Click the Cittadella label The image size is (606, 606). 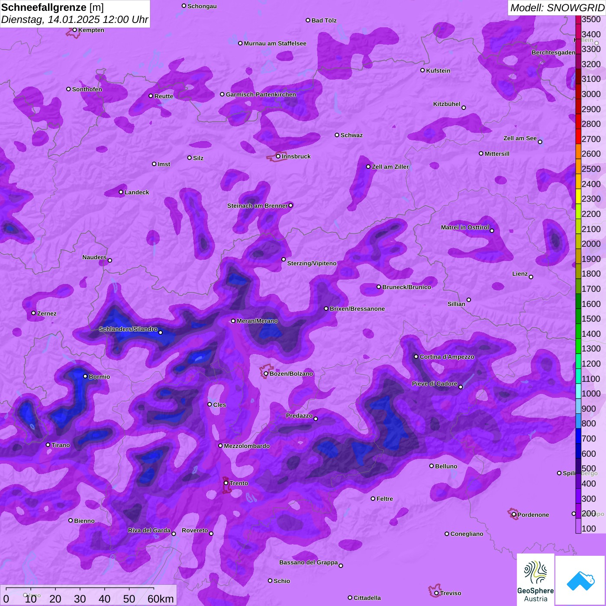tap(367, 598)
